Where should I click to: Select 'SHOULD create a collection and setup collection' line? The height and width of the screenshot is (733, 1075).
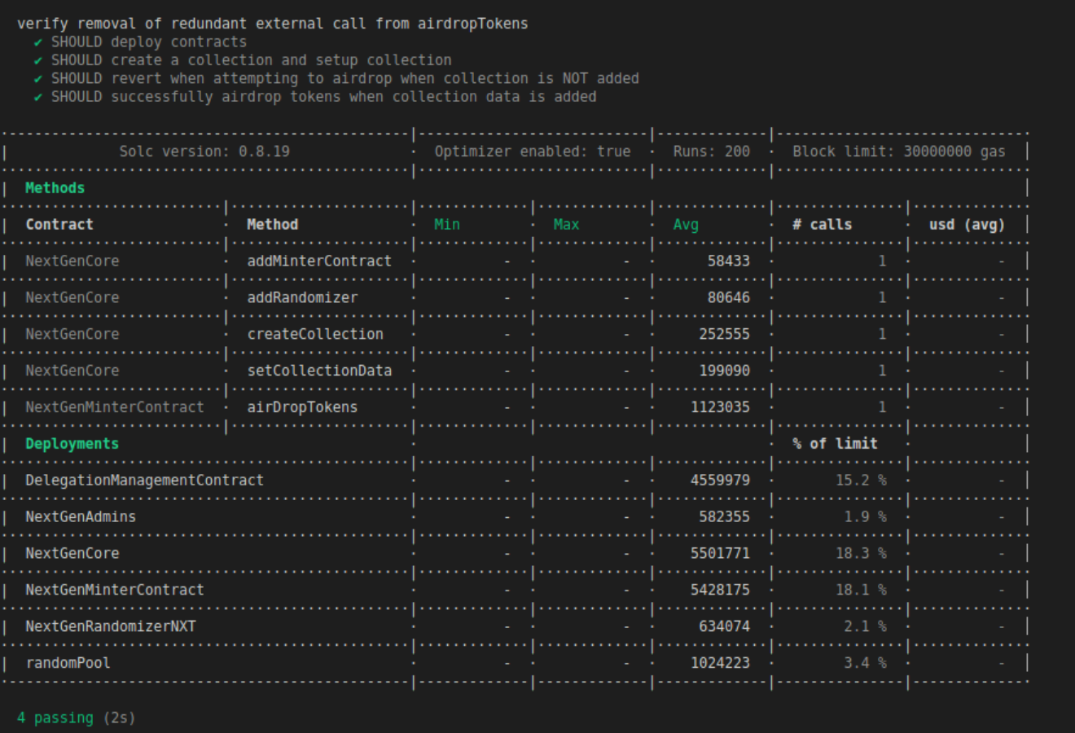pyautogui.click(x=251, y=60)
